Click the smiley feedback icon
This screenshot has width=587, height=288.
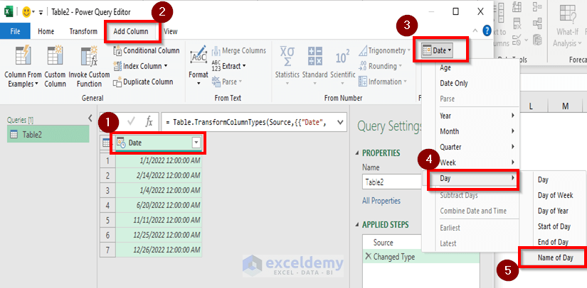point(26,12)
